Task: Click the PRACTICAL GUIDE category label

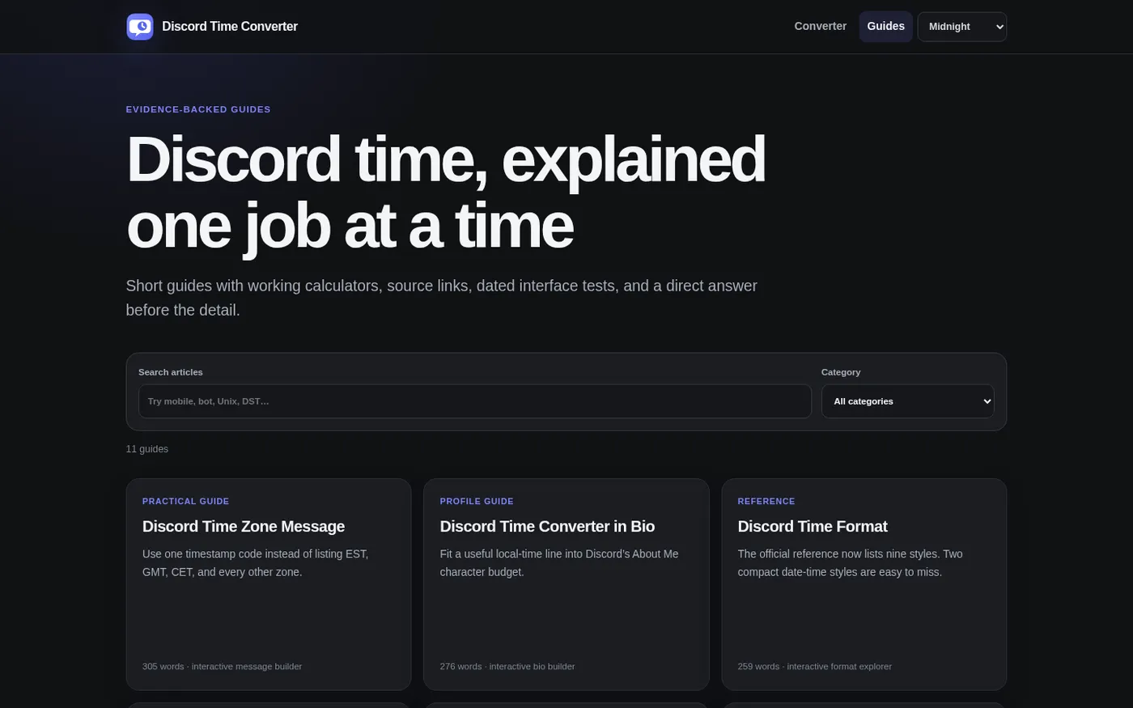Action: point(185,502)
